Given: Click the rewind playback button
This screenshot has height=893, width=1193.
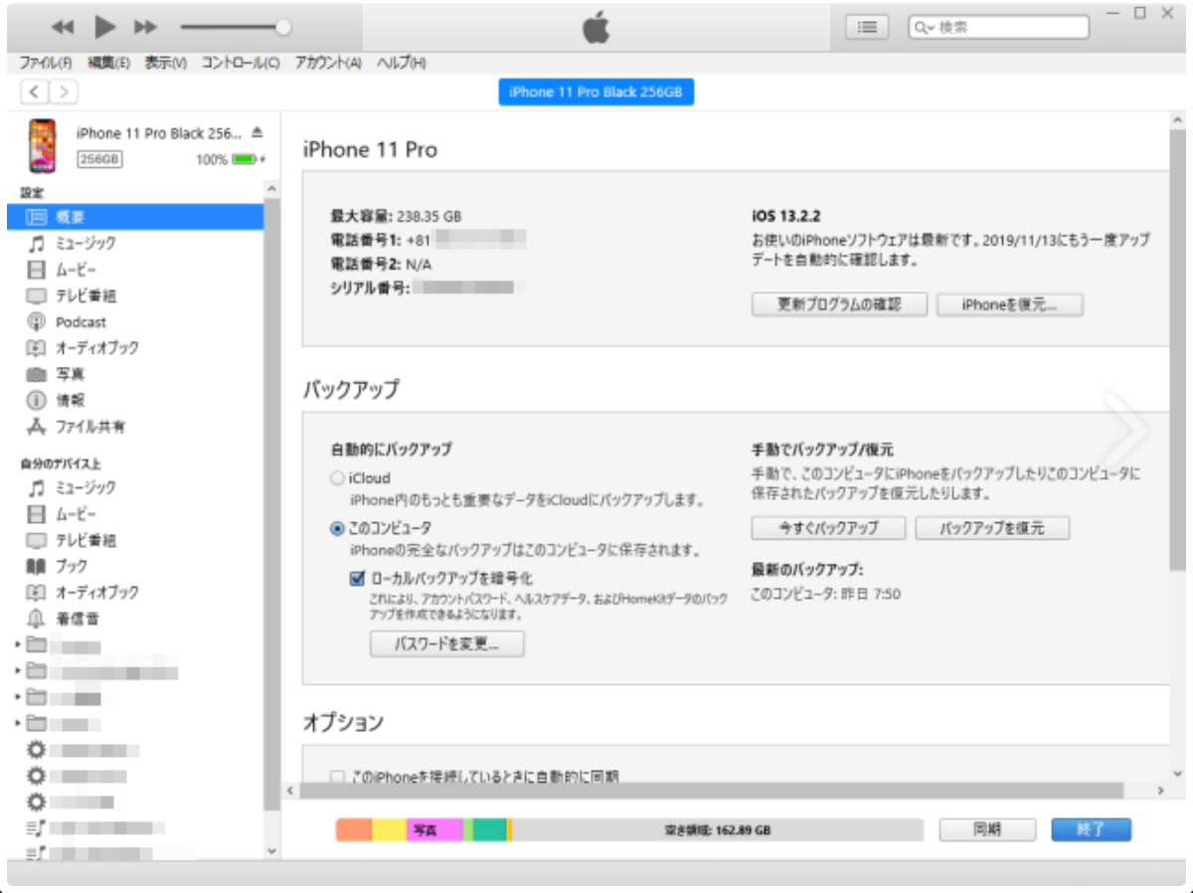Looking at the screenshot, I should point(62,27).
